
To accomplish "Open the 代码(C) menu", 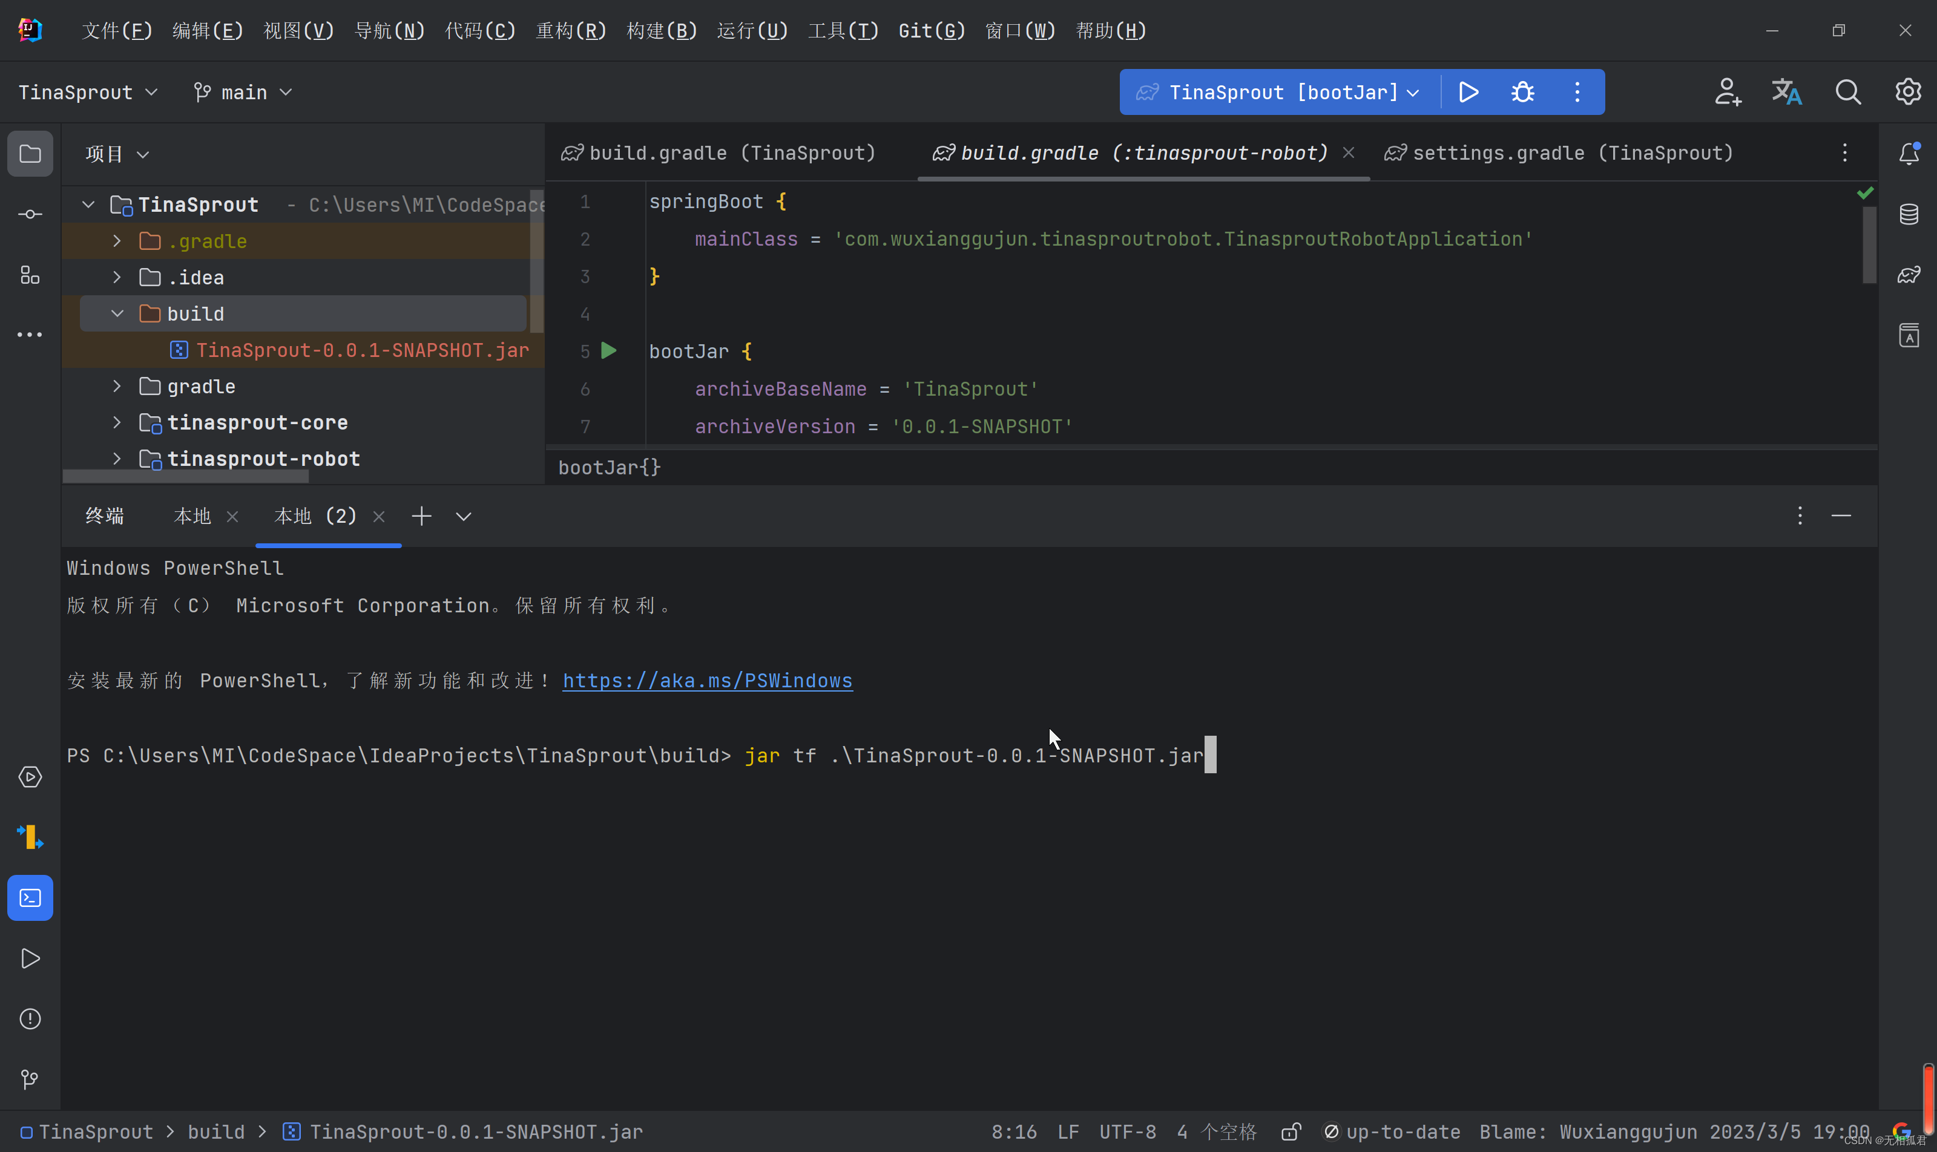I will coord(480,30).
